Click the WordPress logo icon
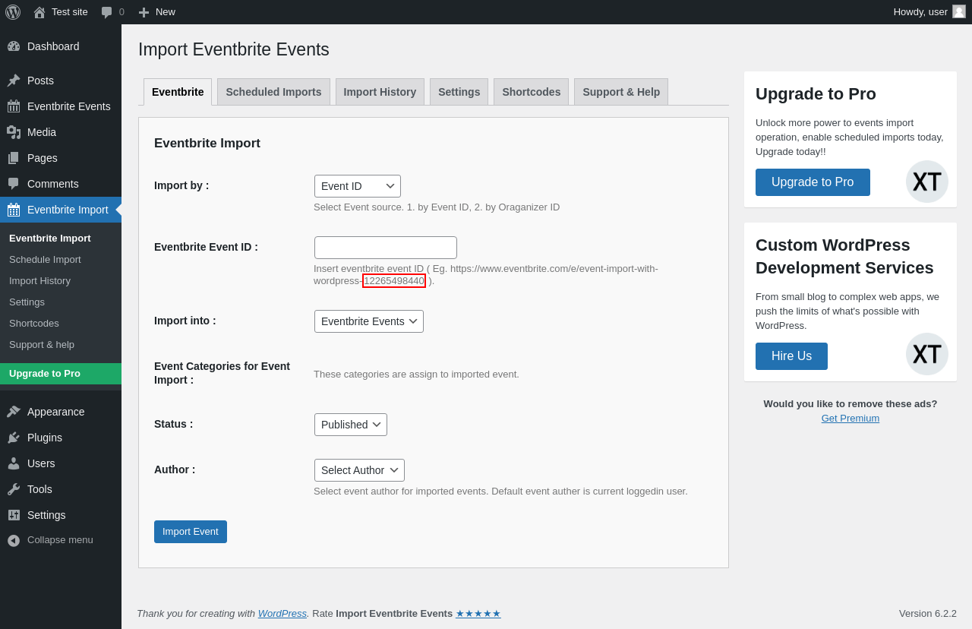The image size is (972, 629). click(13, 12)
